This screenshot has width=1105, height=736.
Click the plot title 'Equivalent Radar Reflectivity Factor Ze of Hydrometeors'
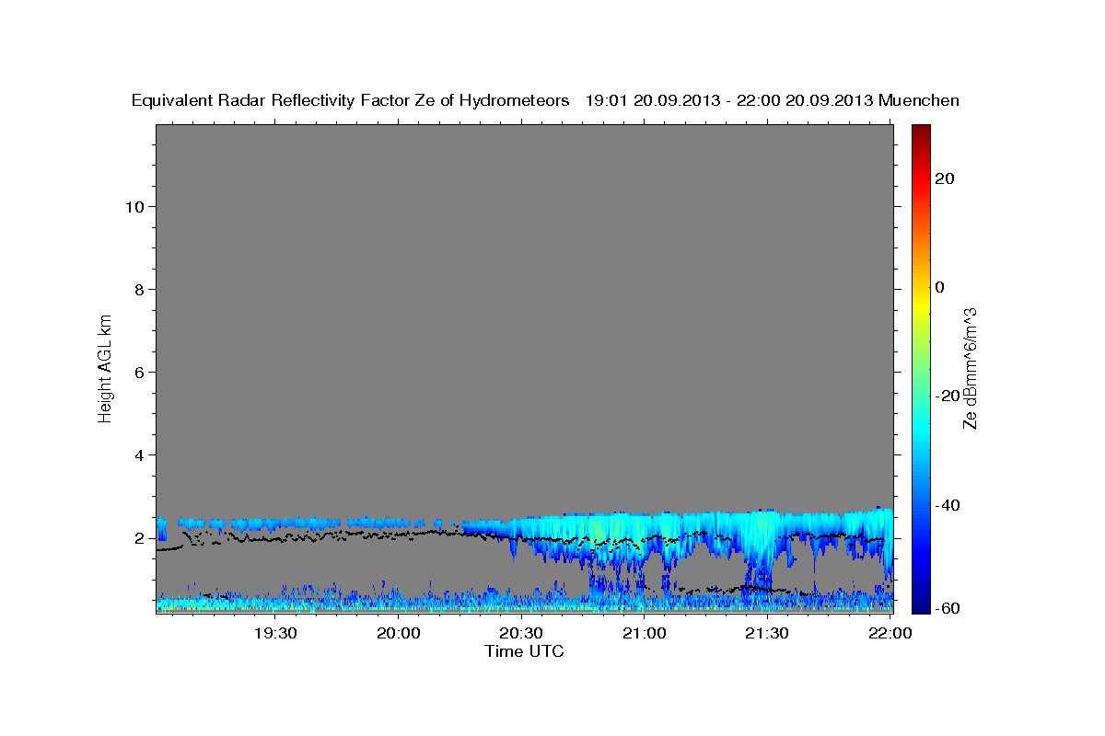coord(351,100)
